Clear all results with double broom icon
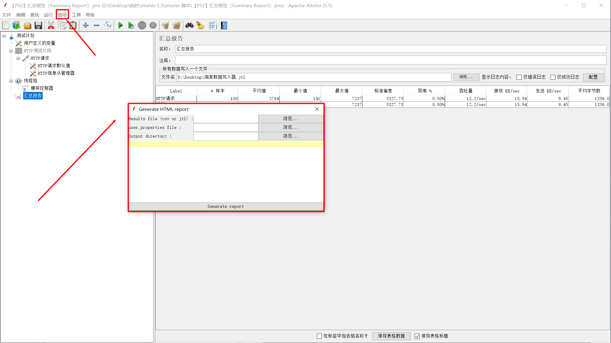The width and height of the screenshot is (611, 343). (x=177, y=26)
